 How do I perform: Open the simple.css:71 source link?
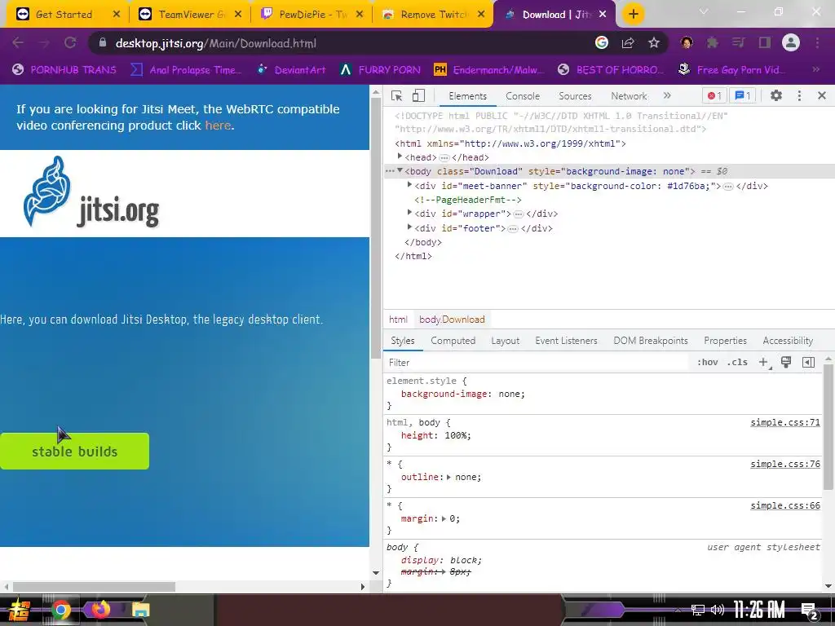point(785,423)
